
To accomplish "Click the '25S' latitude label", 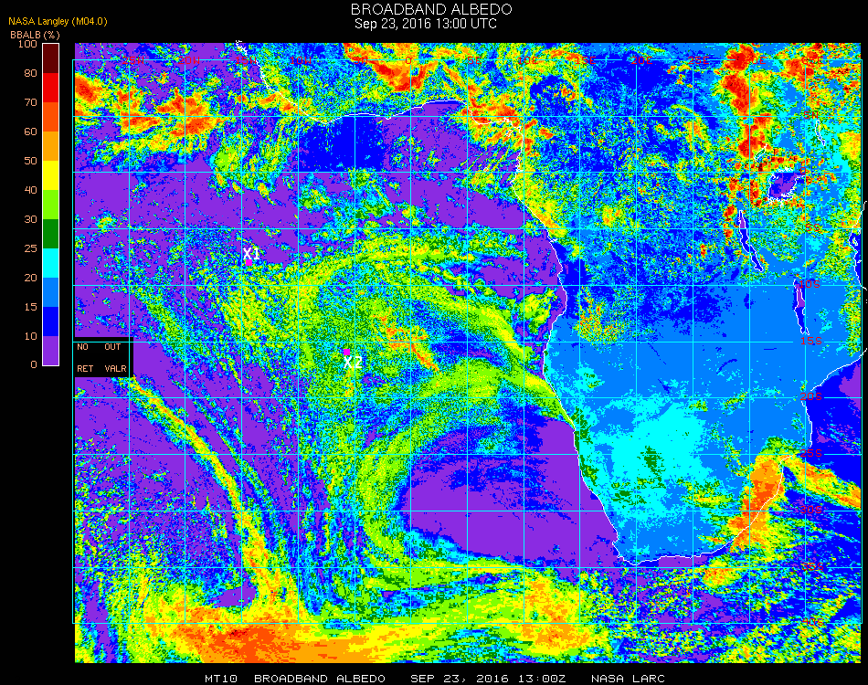I will point(811,453).
